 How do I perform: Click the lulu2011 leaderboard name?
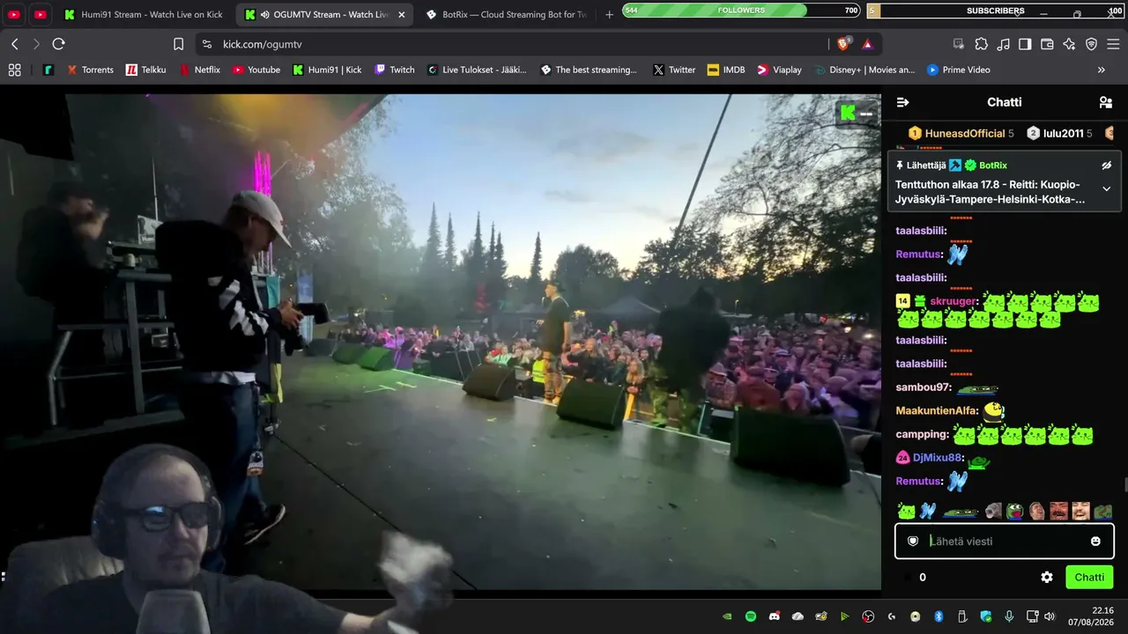1063,133
